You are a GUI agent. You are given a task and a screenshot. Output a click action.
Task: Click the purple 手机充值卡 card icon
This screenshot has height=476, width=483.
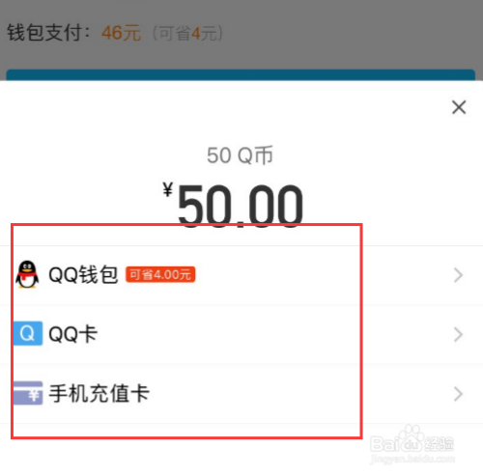click(28, 393)
